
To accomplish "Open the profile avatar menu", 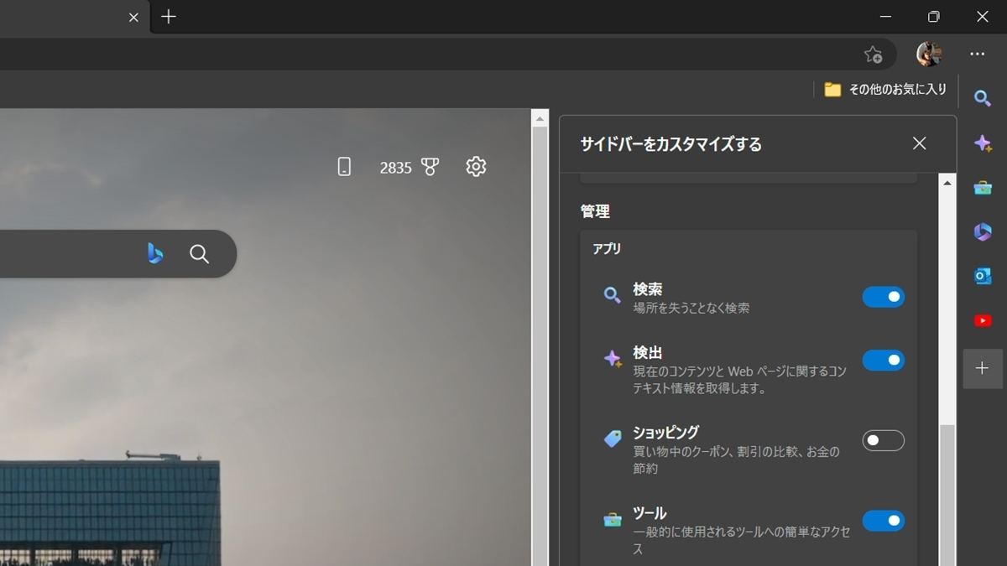I will pos(929,55).
